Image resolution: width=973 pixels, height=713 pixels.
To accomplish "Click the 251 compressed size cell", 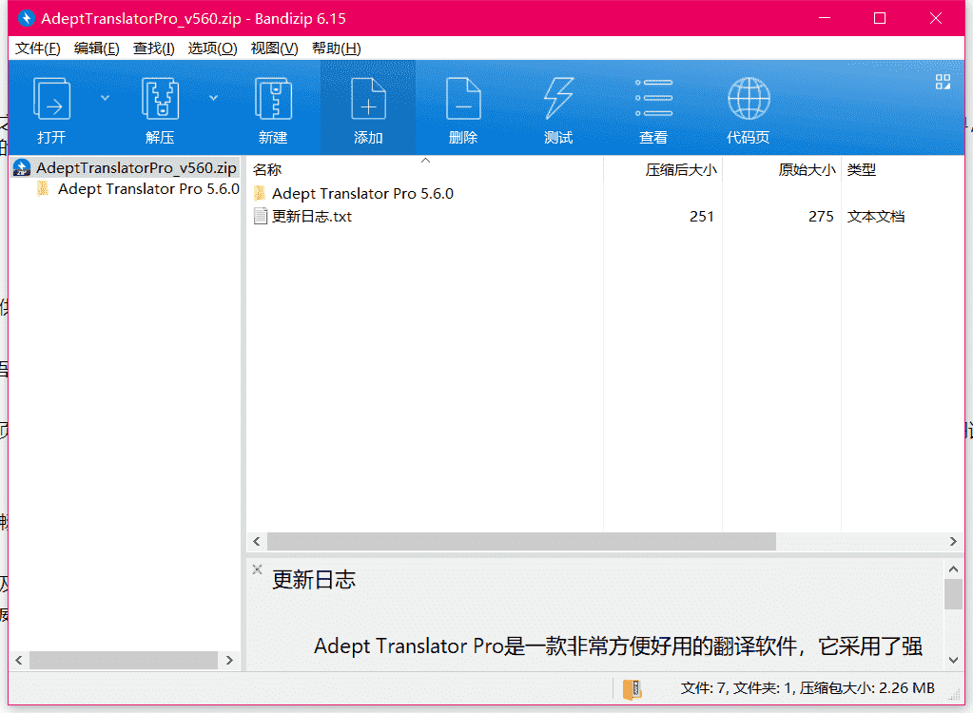I will (x=702, y=217).
